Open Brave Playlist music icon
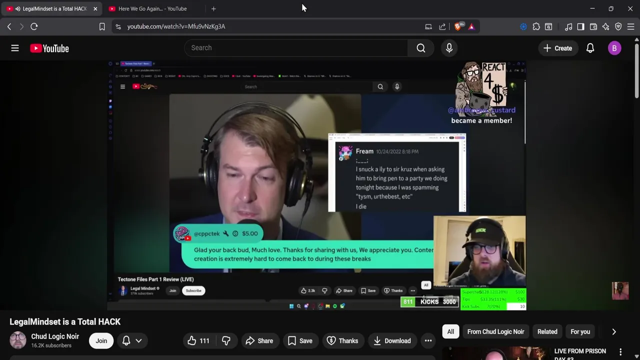 click(568, 26)
